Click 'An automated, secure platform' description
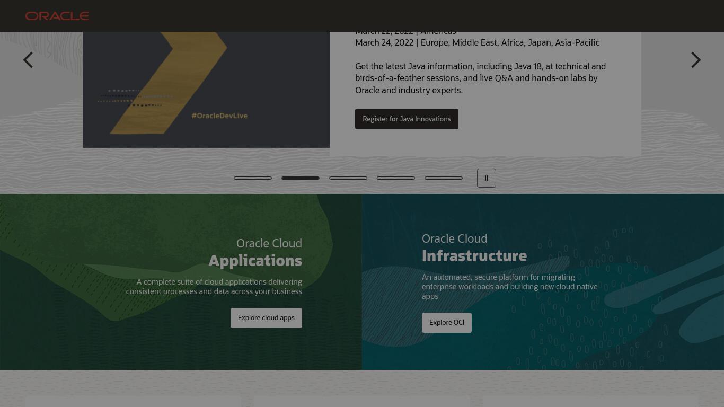The width and height of the screenshot is (724, 407). coord(510,287)
